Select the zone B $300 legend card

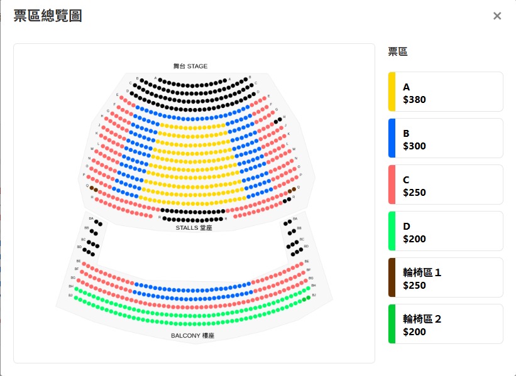pyautogui.click(x=446, y=138)
